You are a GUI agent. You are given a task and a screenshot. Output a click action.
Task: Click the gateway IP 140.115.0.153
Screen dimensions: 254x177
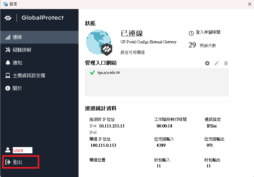tap(103, 145)
